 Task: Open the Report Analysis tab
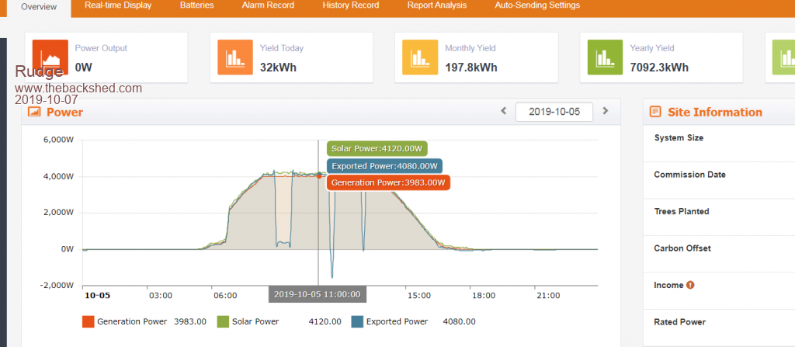click(x=437, y=5)
